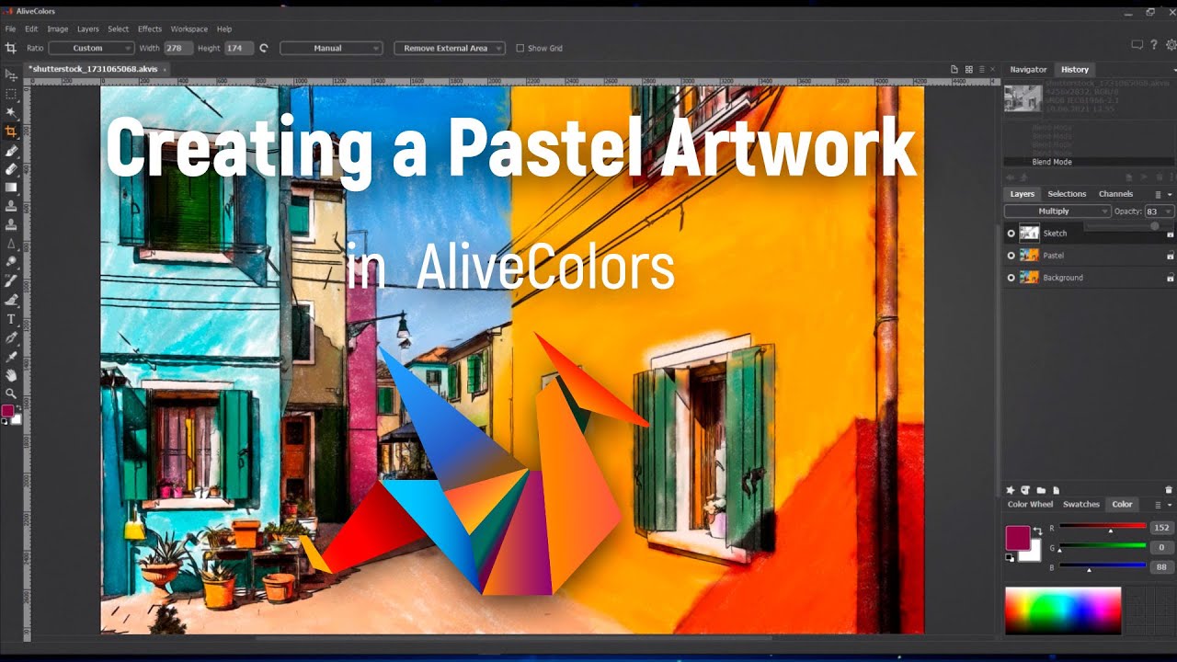1177x662 pixels.
Task: Open the Ratio Custom dropdown
Action: pos(91,48)
